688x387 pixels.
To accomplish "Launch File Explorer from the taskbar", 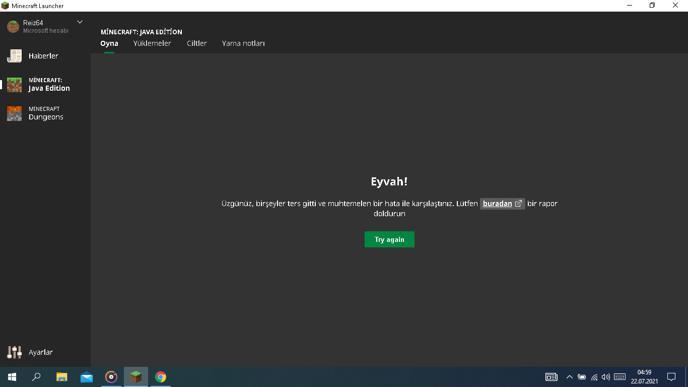I will coord(61,377).
